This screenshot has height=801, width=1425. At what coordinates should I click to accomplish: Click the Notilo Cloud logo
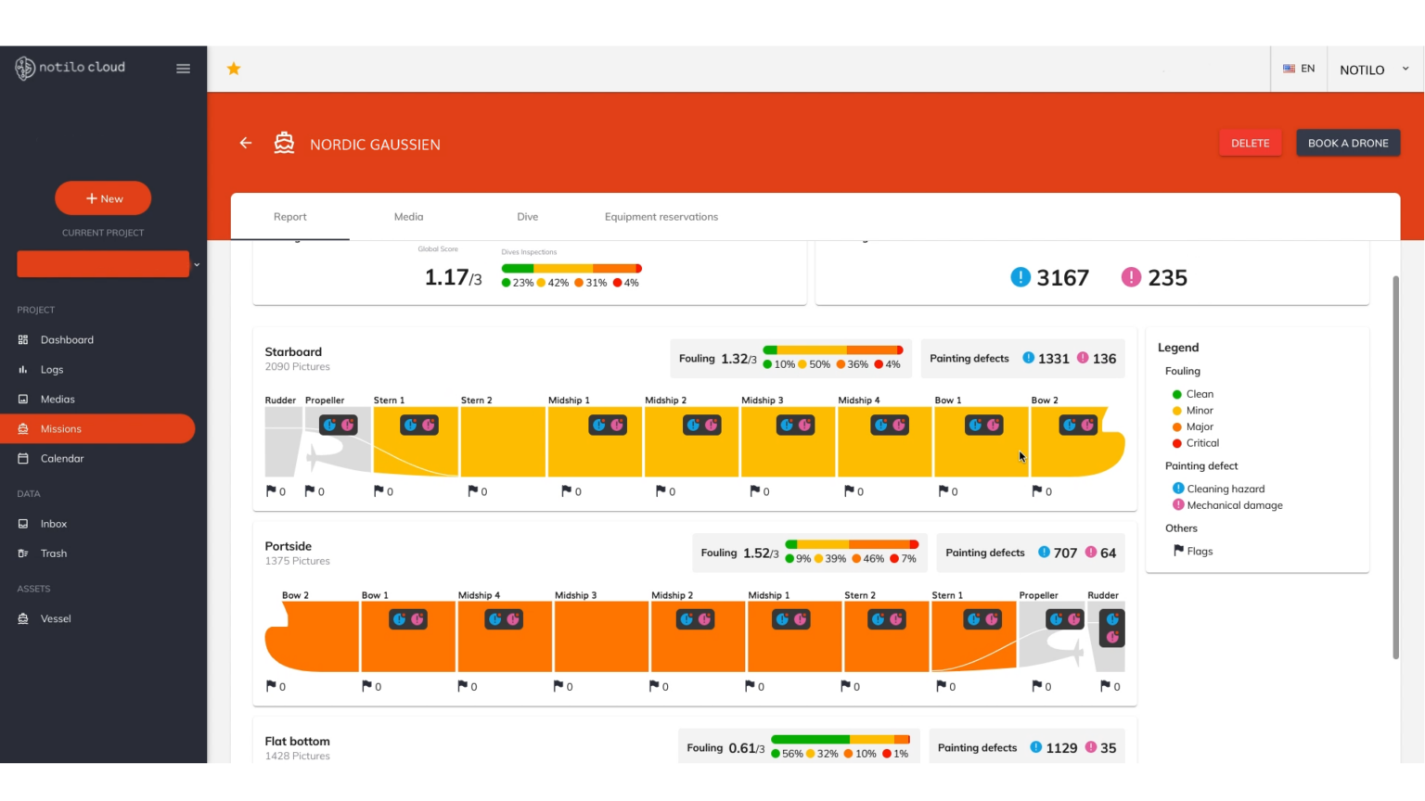click(71, 68)
